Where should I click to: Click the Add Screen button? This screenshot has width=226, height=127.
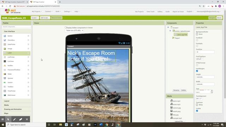pos(45,18)
